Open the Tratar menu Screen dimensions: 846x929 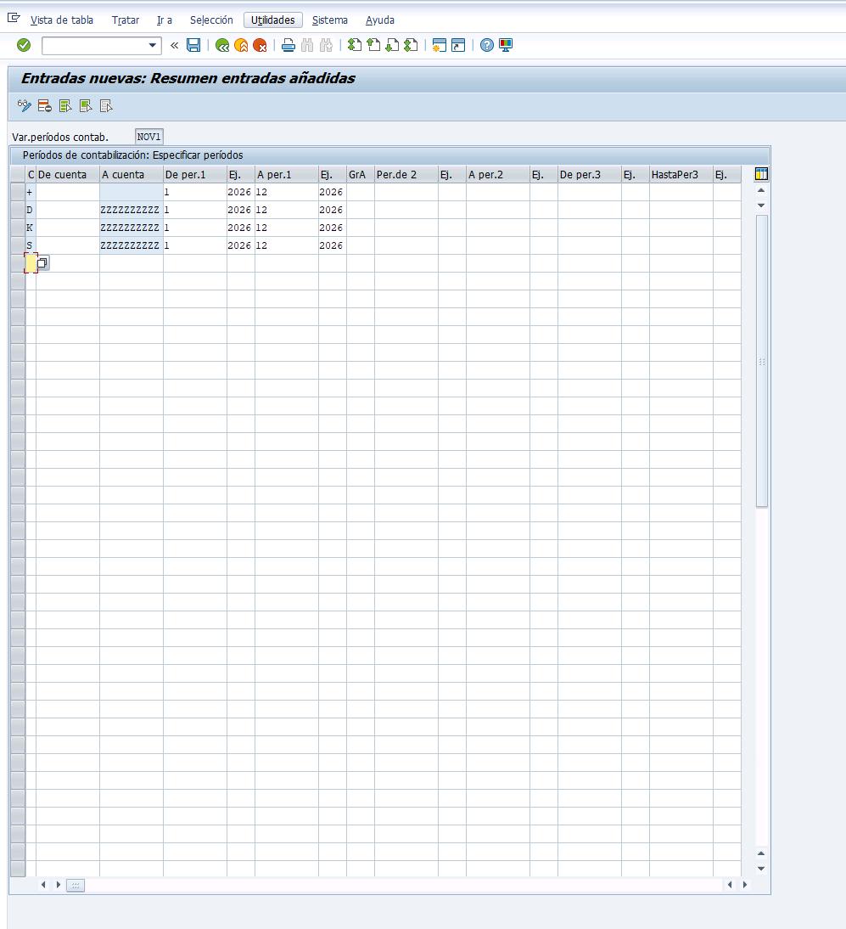point(126,20)
